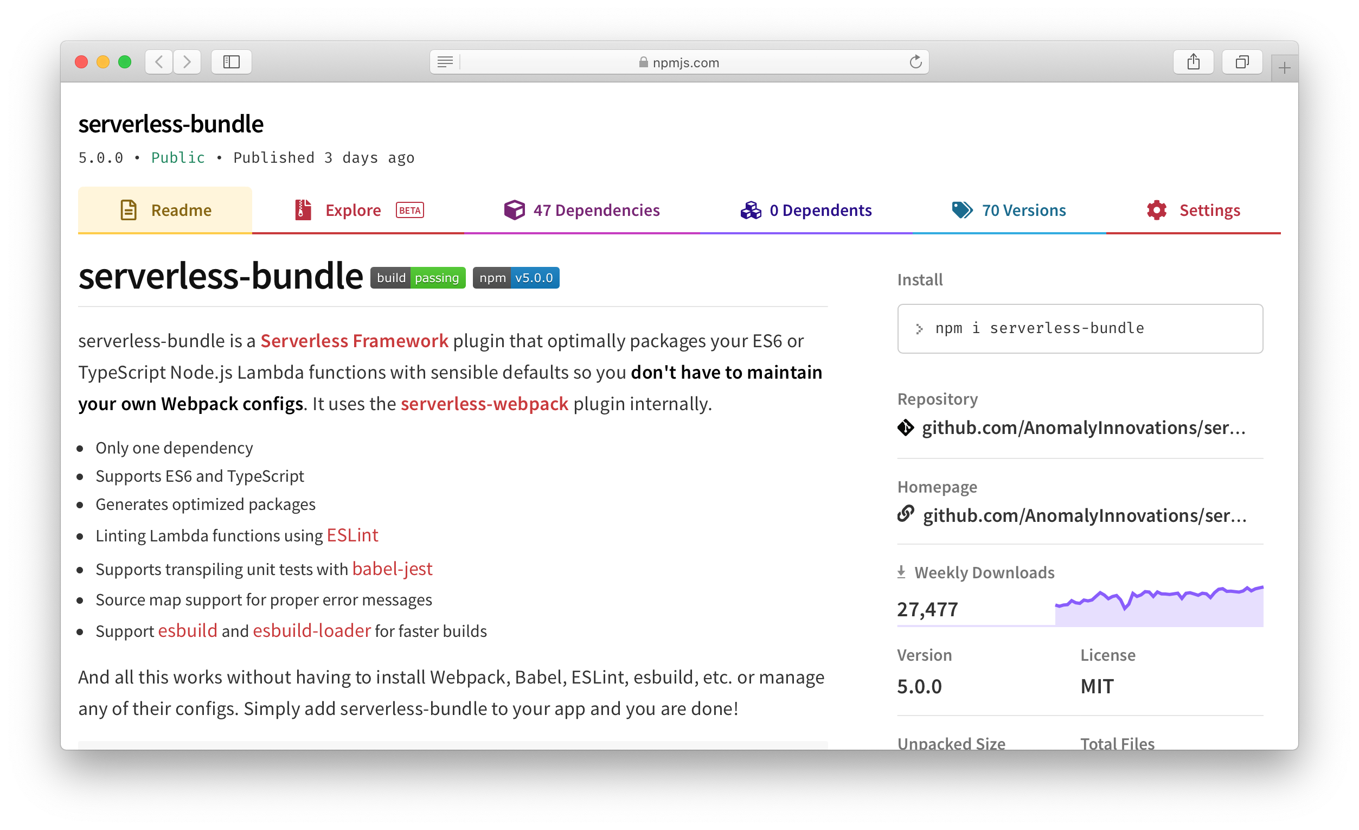
Task: Click the Reader view icon in address bar
Action: coord(445,62)
